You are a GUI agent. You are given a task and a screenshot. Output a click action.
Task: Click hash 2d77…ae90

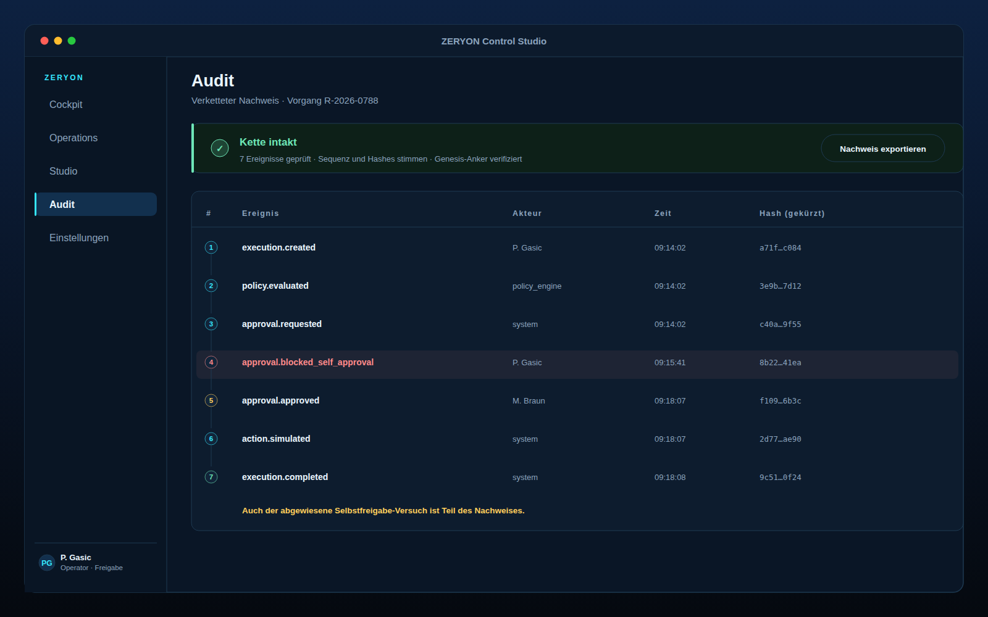click(780, 439)
